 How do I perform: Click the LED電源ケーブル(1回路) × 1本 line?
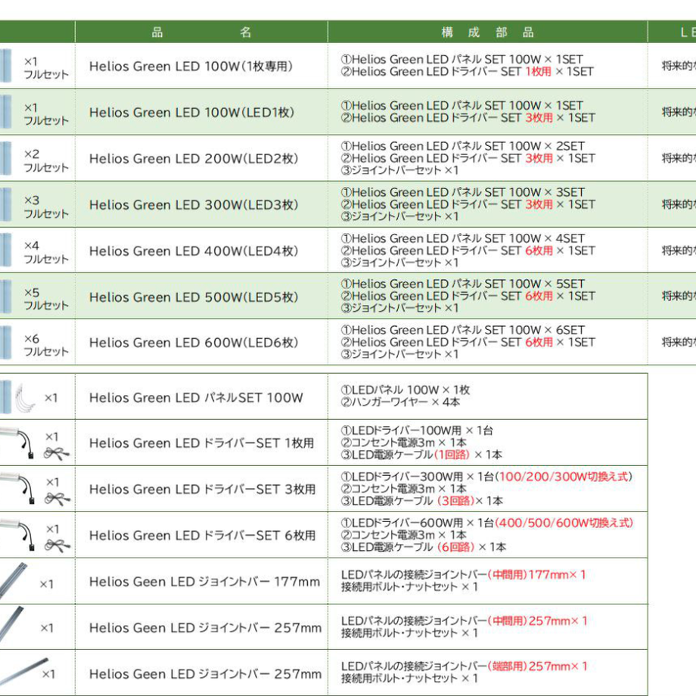click(x=421, y=455)
